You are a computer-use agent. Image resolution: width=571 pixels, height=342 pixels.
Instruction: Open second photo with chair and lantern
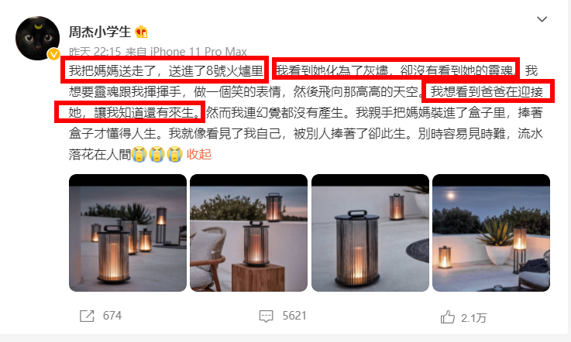click(x=249, y=233)
